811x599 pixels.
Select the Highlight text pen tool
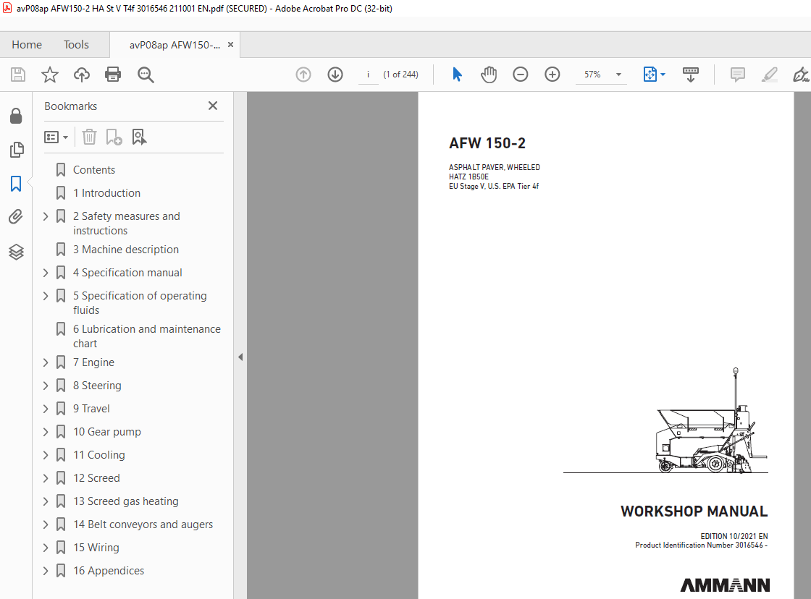pos(769,75)
